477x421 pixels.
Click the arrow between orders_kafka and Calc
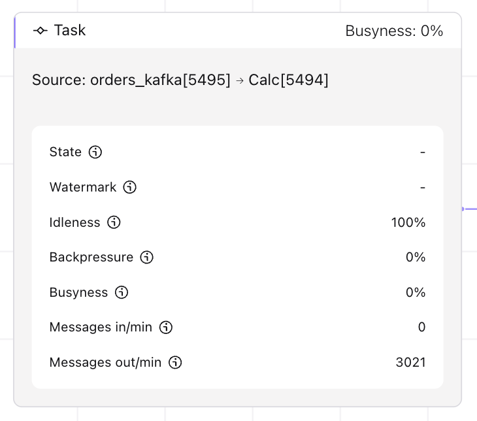240,81
